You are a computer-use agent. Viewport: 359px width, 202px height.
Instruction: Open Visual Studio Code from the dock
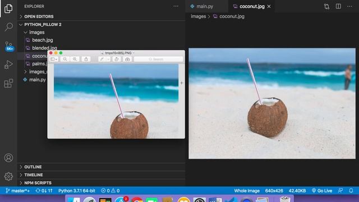tap(231, 200)
